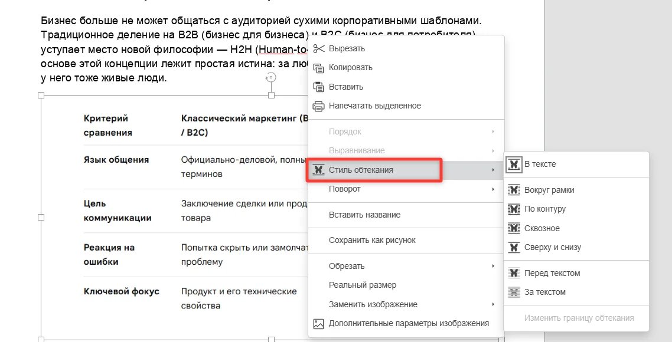The width and height of the screenshot is (672, 342).
Task: Expand the "Заменить изображение" submenu arrow
Action: pos(493,304)
